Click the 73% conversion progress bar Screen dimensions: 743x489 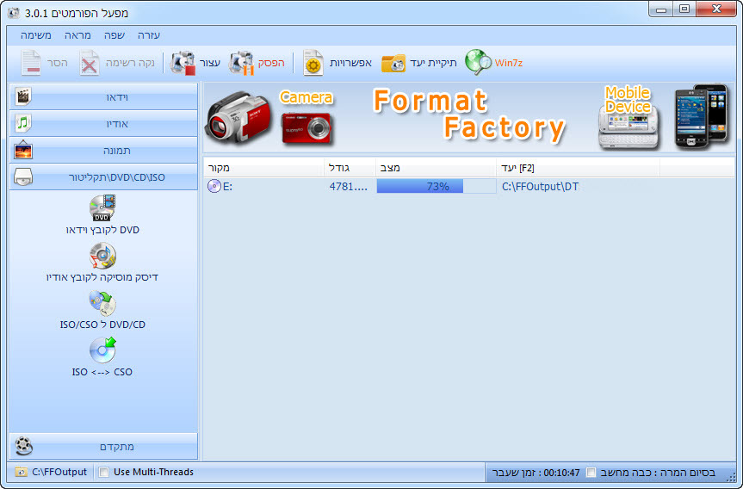click(436, 186)
